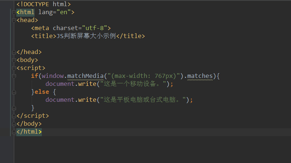
Task: Click fold marker at closing html tag
Action: click(14, 132)
